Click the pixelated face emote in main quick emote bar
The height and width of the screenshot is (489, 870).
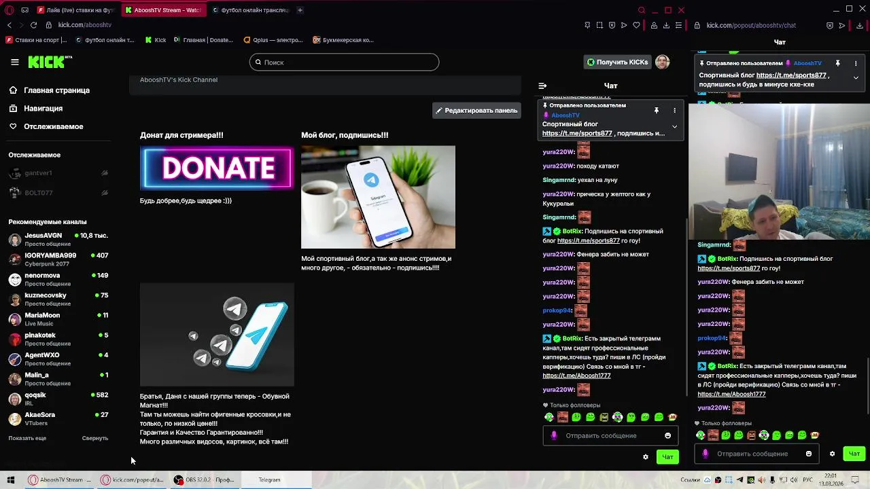pos(563,417)
